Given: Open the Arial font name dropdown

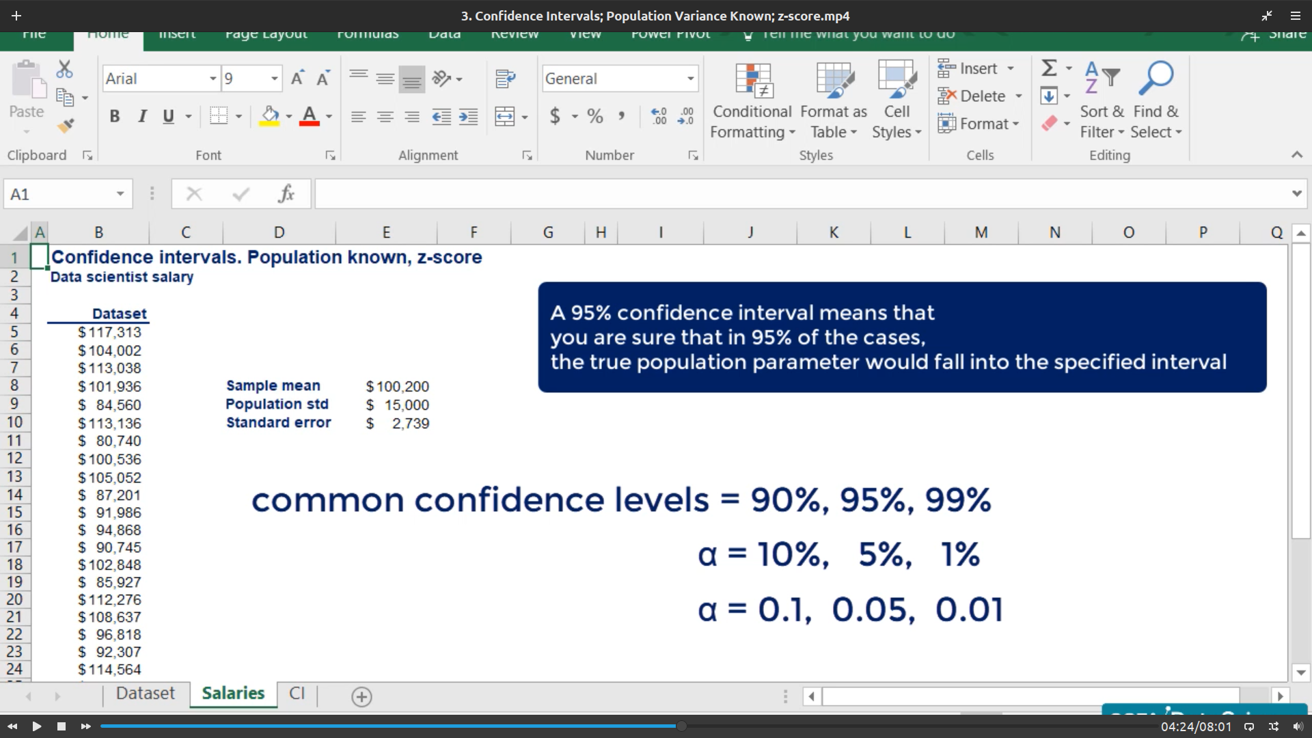Looking at the screenshot, I should tap(213, 79).
